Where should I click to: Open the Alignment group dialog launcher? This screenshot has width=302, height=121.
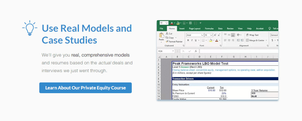tap(268, 46)
